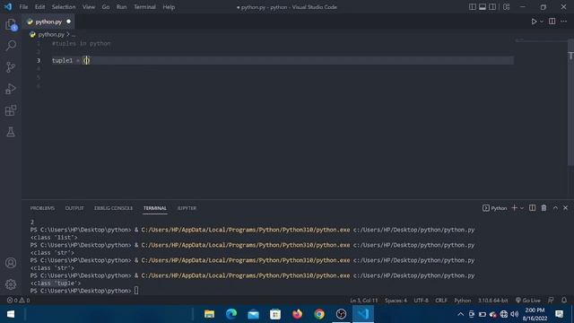The height and width of the screenshot is (323, 574).
Task: Split the terminal pane
Action: [x=532, y=207]
